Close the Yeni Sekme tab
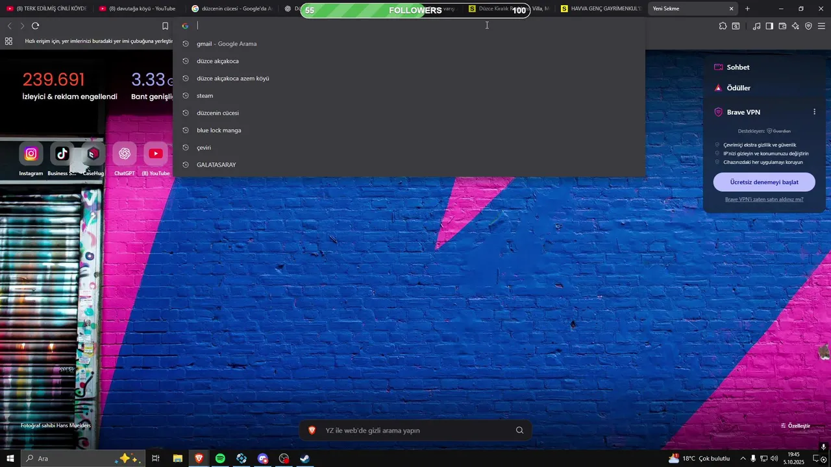This screenshot has width=831, height=467. pyautogui.click(x=732, y=9)
